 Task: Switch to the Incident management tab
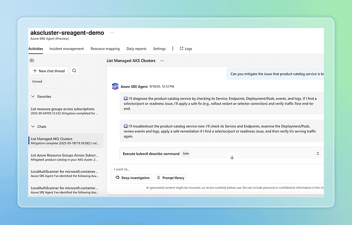point(66,48)
